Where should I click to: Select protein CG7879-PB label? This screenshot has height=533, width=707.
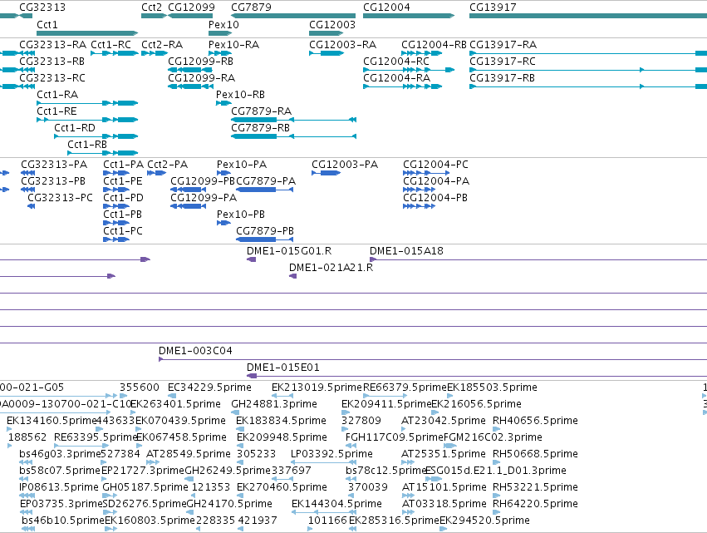click(265, 231)
